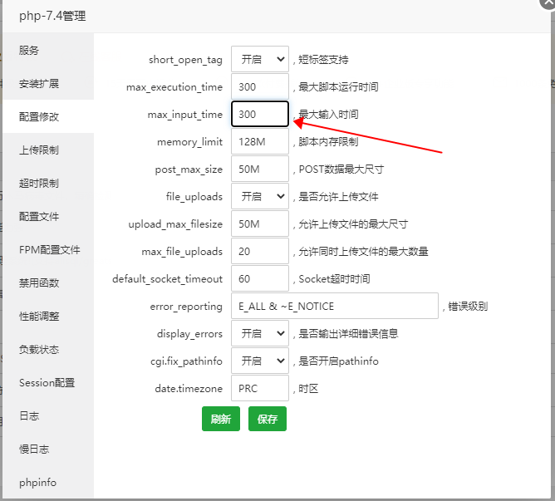Viewport: 555px width, 501px height.
Task: Click the upload_max_filesize input field
Action: (259, 224)
